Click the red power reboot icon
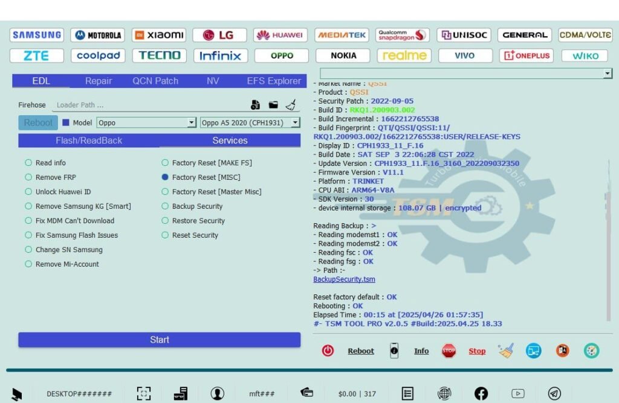Viewport: 619px width, 403px height. tap(328, 351)
